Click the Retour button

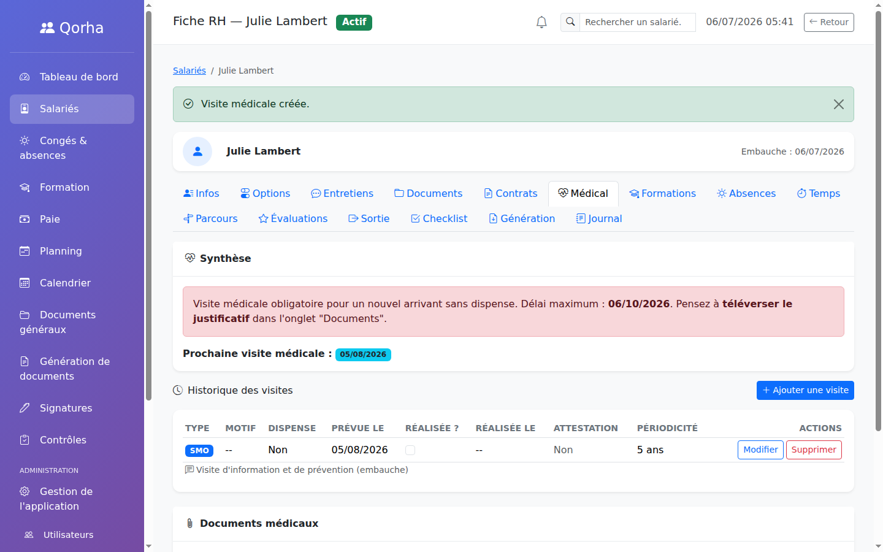pyautogui.click(x=828, y=22)
